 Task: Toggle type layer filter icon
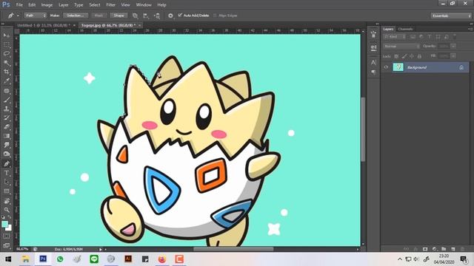[430, 37]
